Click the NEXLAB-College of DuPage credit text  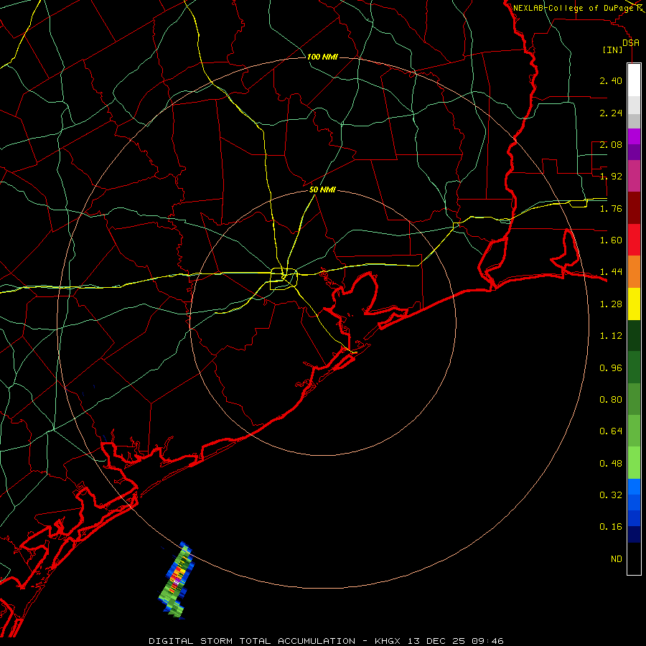tap(574, 8)
